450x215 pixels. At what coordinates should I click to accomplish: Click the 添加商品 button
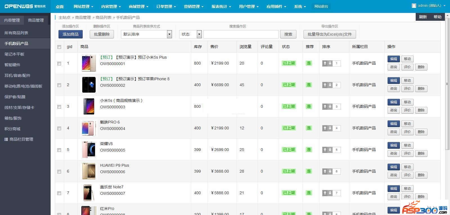pos(71,34)
